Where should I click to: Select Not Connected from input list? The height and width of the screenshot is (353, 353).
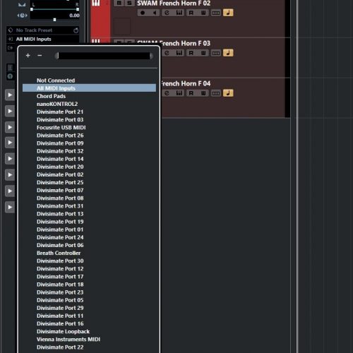(56, 80)
